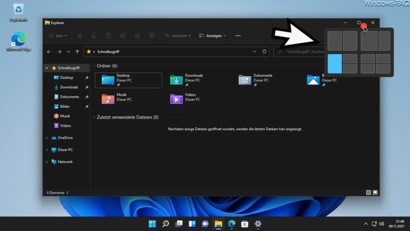Click the Cut scissors icon in toolbar
This screenshot has height=231, width=410.
tap(80, 36)
